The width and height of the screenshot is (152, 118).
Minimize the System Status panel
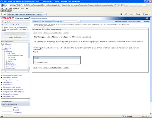[x=29, y=101]
